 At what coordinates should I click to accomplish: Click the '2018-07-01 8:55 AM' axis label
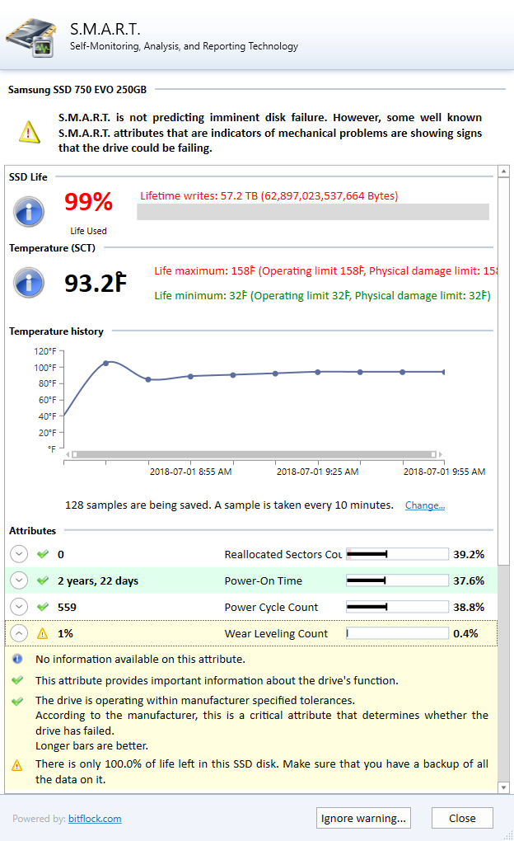click(x=191, y=472)
